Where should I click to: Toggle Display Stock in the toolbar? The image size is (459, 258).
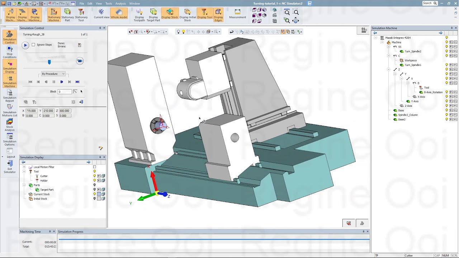pos(170,14)
